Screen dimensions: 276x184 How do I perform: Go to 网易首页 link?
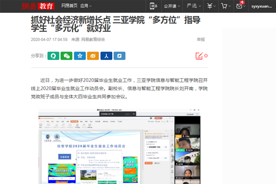[x=69, y=6]
